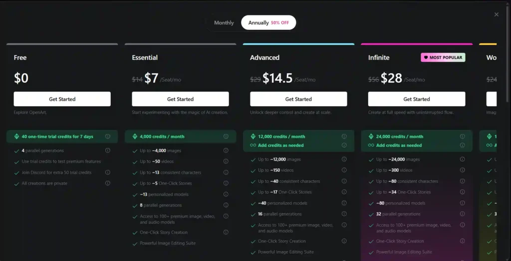Click the info icon for ~40 consistent characters
This screenshot has height=261, width=511.
click(x=344, y=181)
